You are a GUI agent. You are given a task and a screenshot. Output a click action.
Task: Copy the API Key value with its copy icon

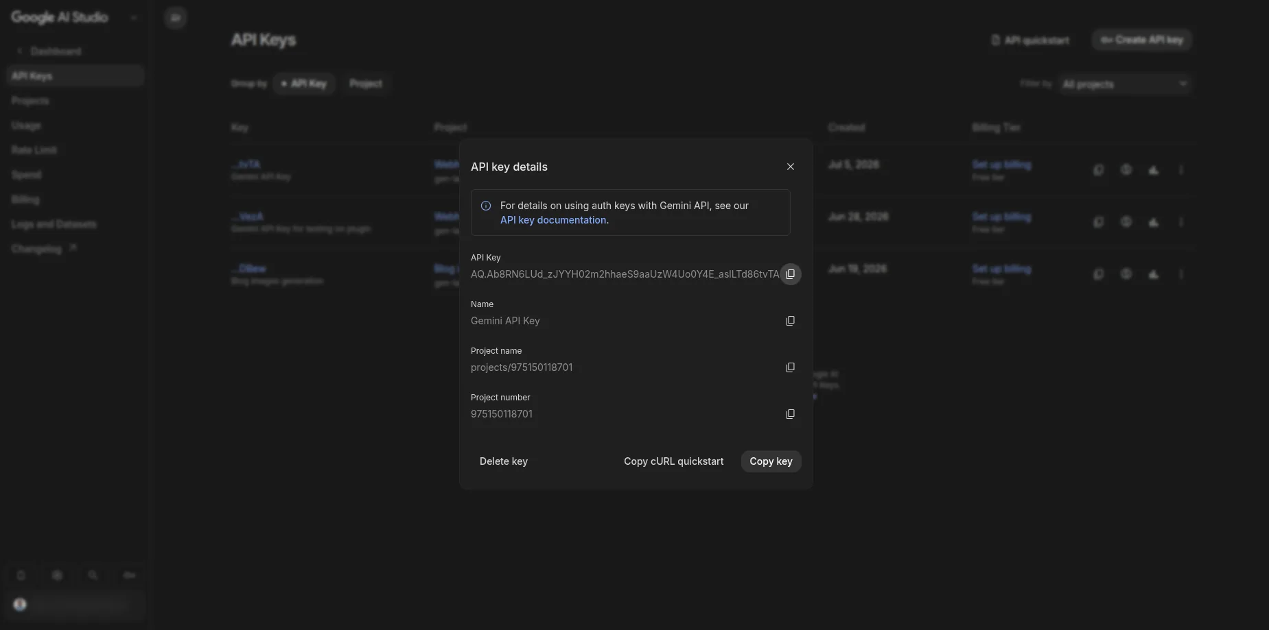(790, 274)
